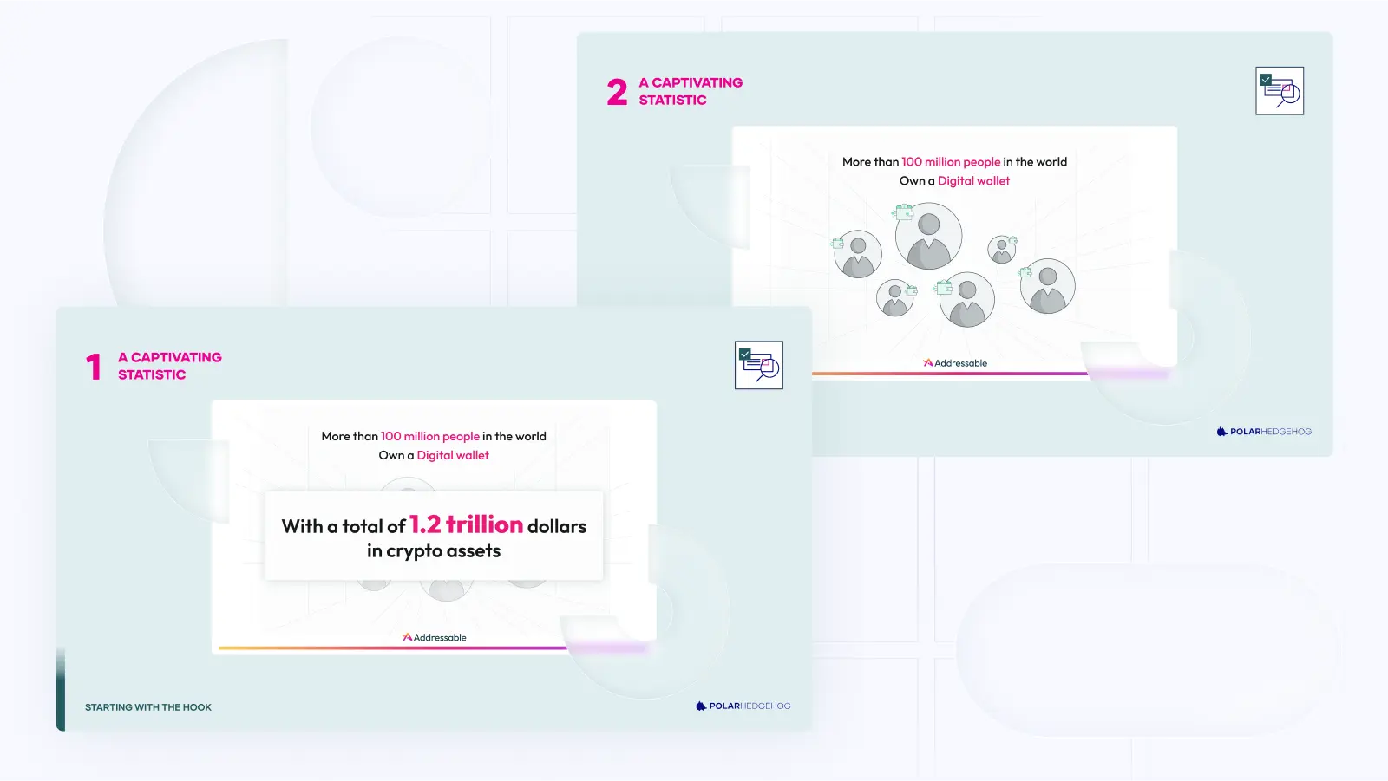Image resolution: width=1388 pixels, height=781 pixels.
Task: Select 'A CAPTIVATING STATISTIC' heading on slide 1
Action: (170, 366)
